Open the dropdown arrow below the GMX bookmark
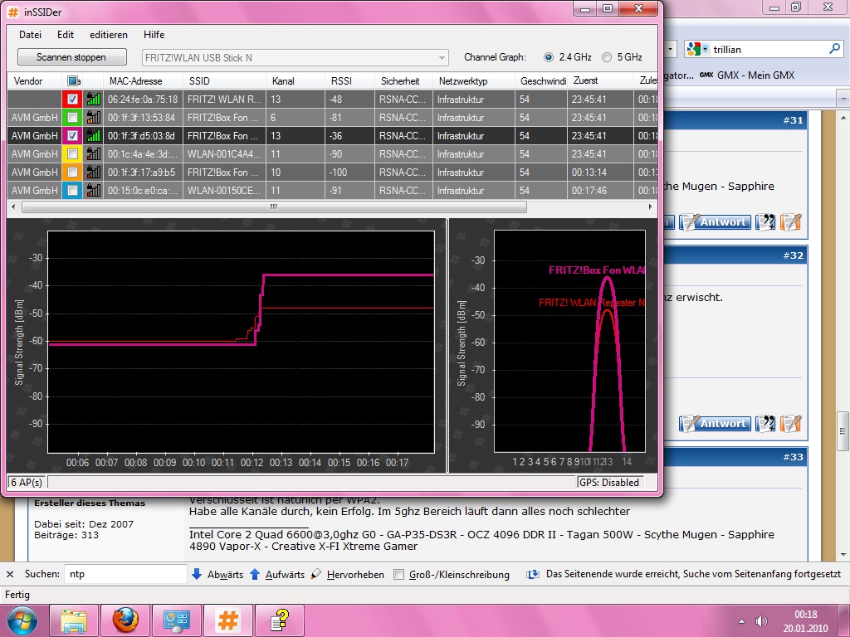This screenshot has width=850, height=637. (843, 100)
